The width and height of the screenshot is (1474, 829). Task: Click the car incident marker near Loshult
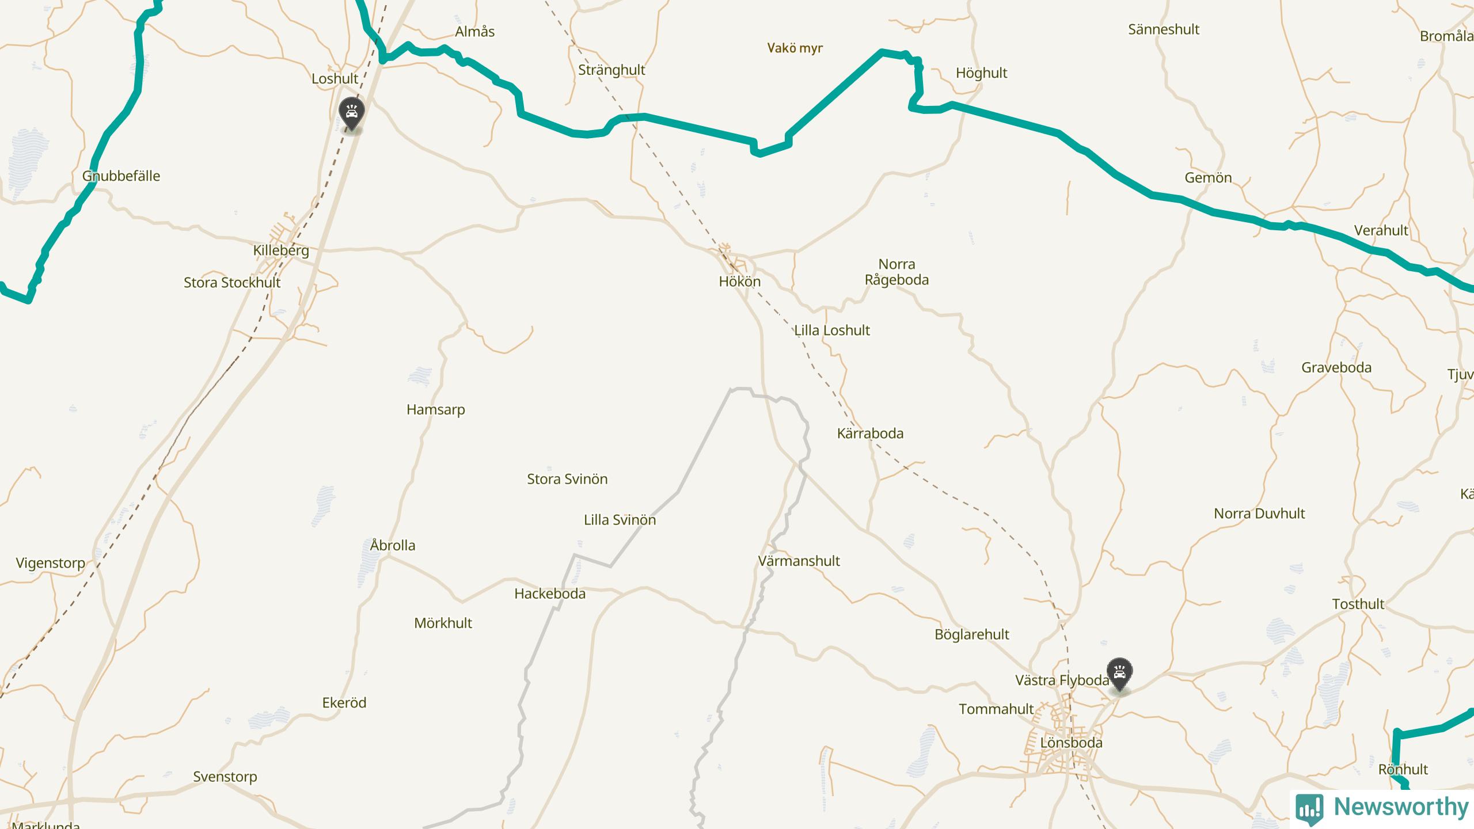coord(351,113)
